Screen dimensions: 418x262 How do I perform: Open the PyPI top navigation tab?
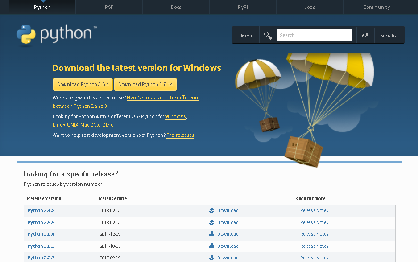tap(243, 7)
